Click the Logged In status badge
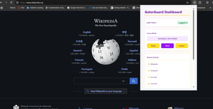This screenshot has height=109, width=213. click(183, 23)
